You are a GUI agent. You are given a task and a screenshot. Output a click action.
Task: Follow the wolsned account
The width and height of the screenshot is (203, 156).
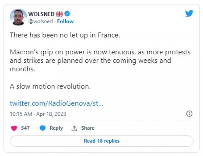pos(65,21)
